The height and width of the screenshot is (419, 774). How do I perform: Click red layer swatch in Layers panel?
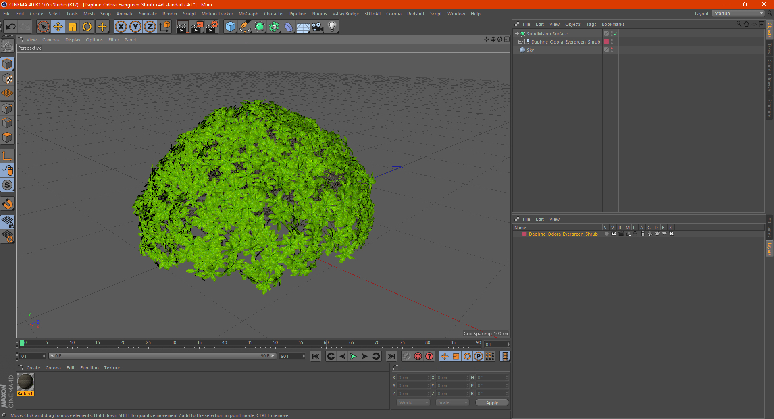[x=524, y=234]
